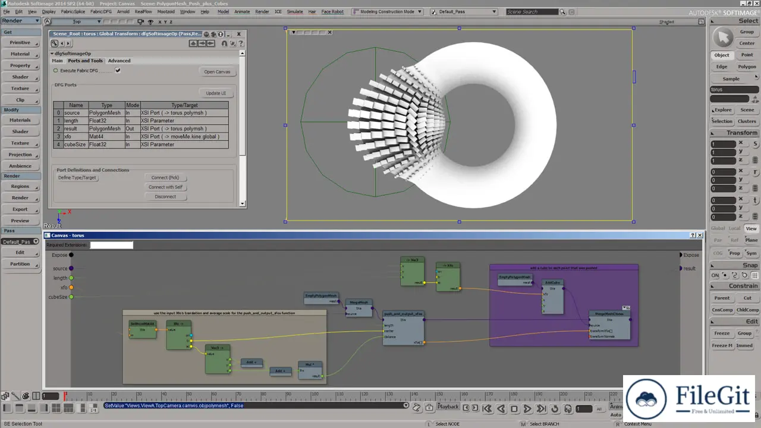Toggle Z axis in viewport toolbar
The width and height of the screenshot is (761, 428).
171,22
